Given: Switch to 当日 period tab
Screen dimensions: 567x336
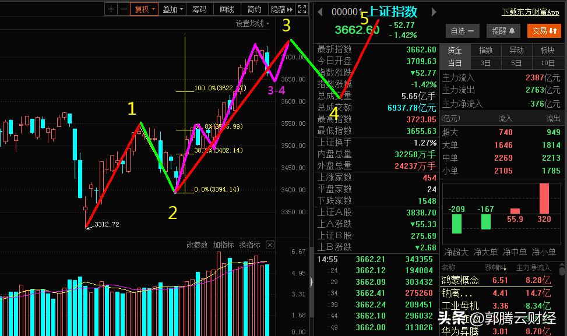Looking at the screenshot, I should coord(455,63).
